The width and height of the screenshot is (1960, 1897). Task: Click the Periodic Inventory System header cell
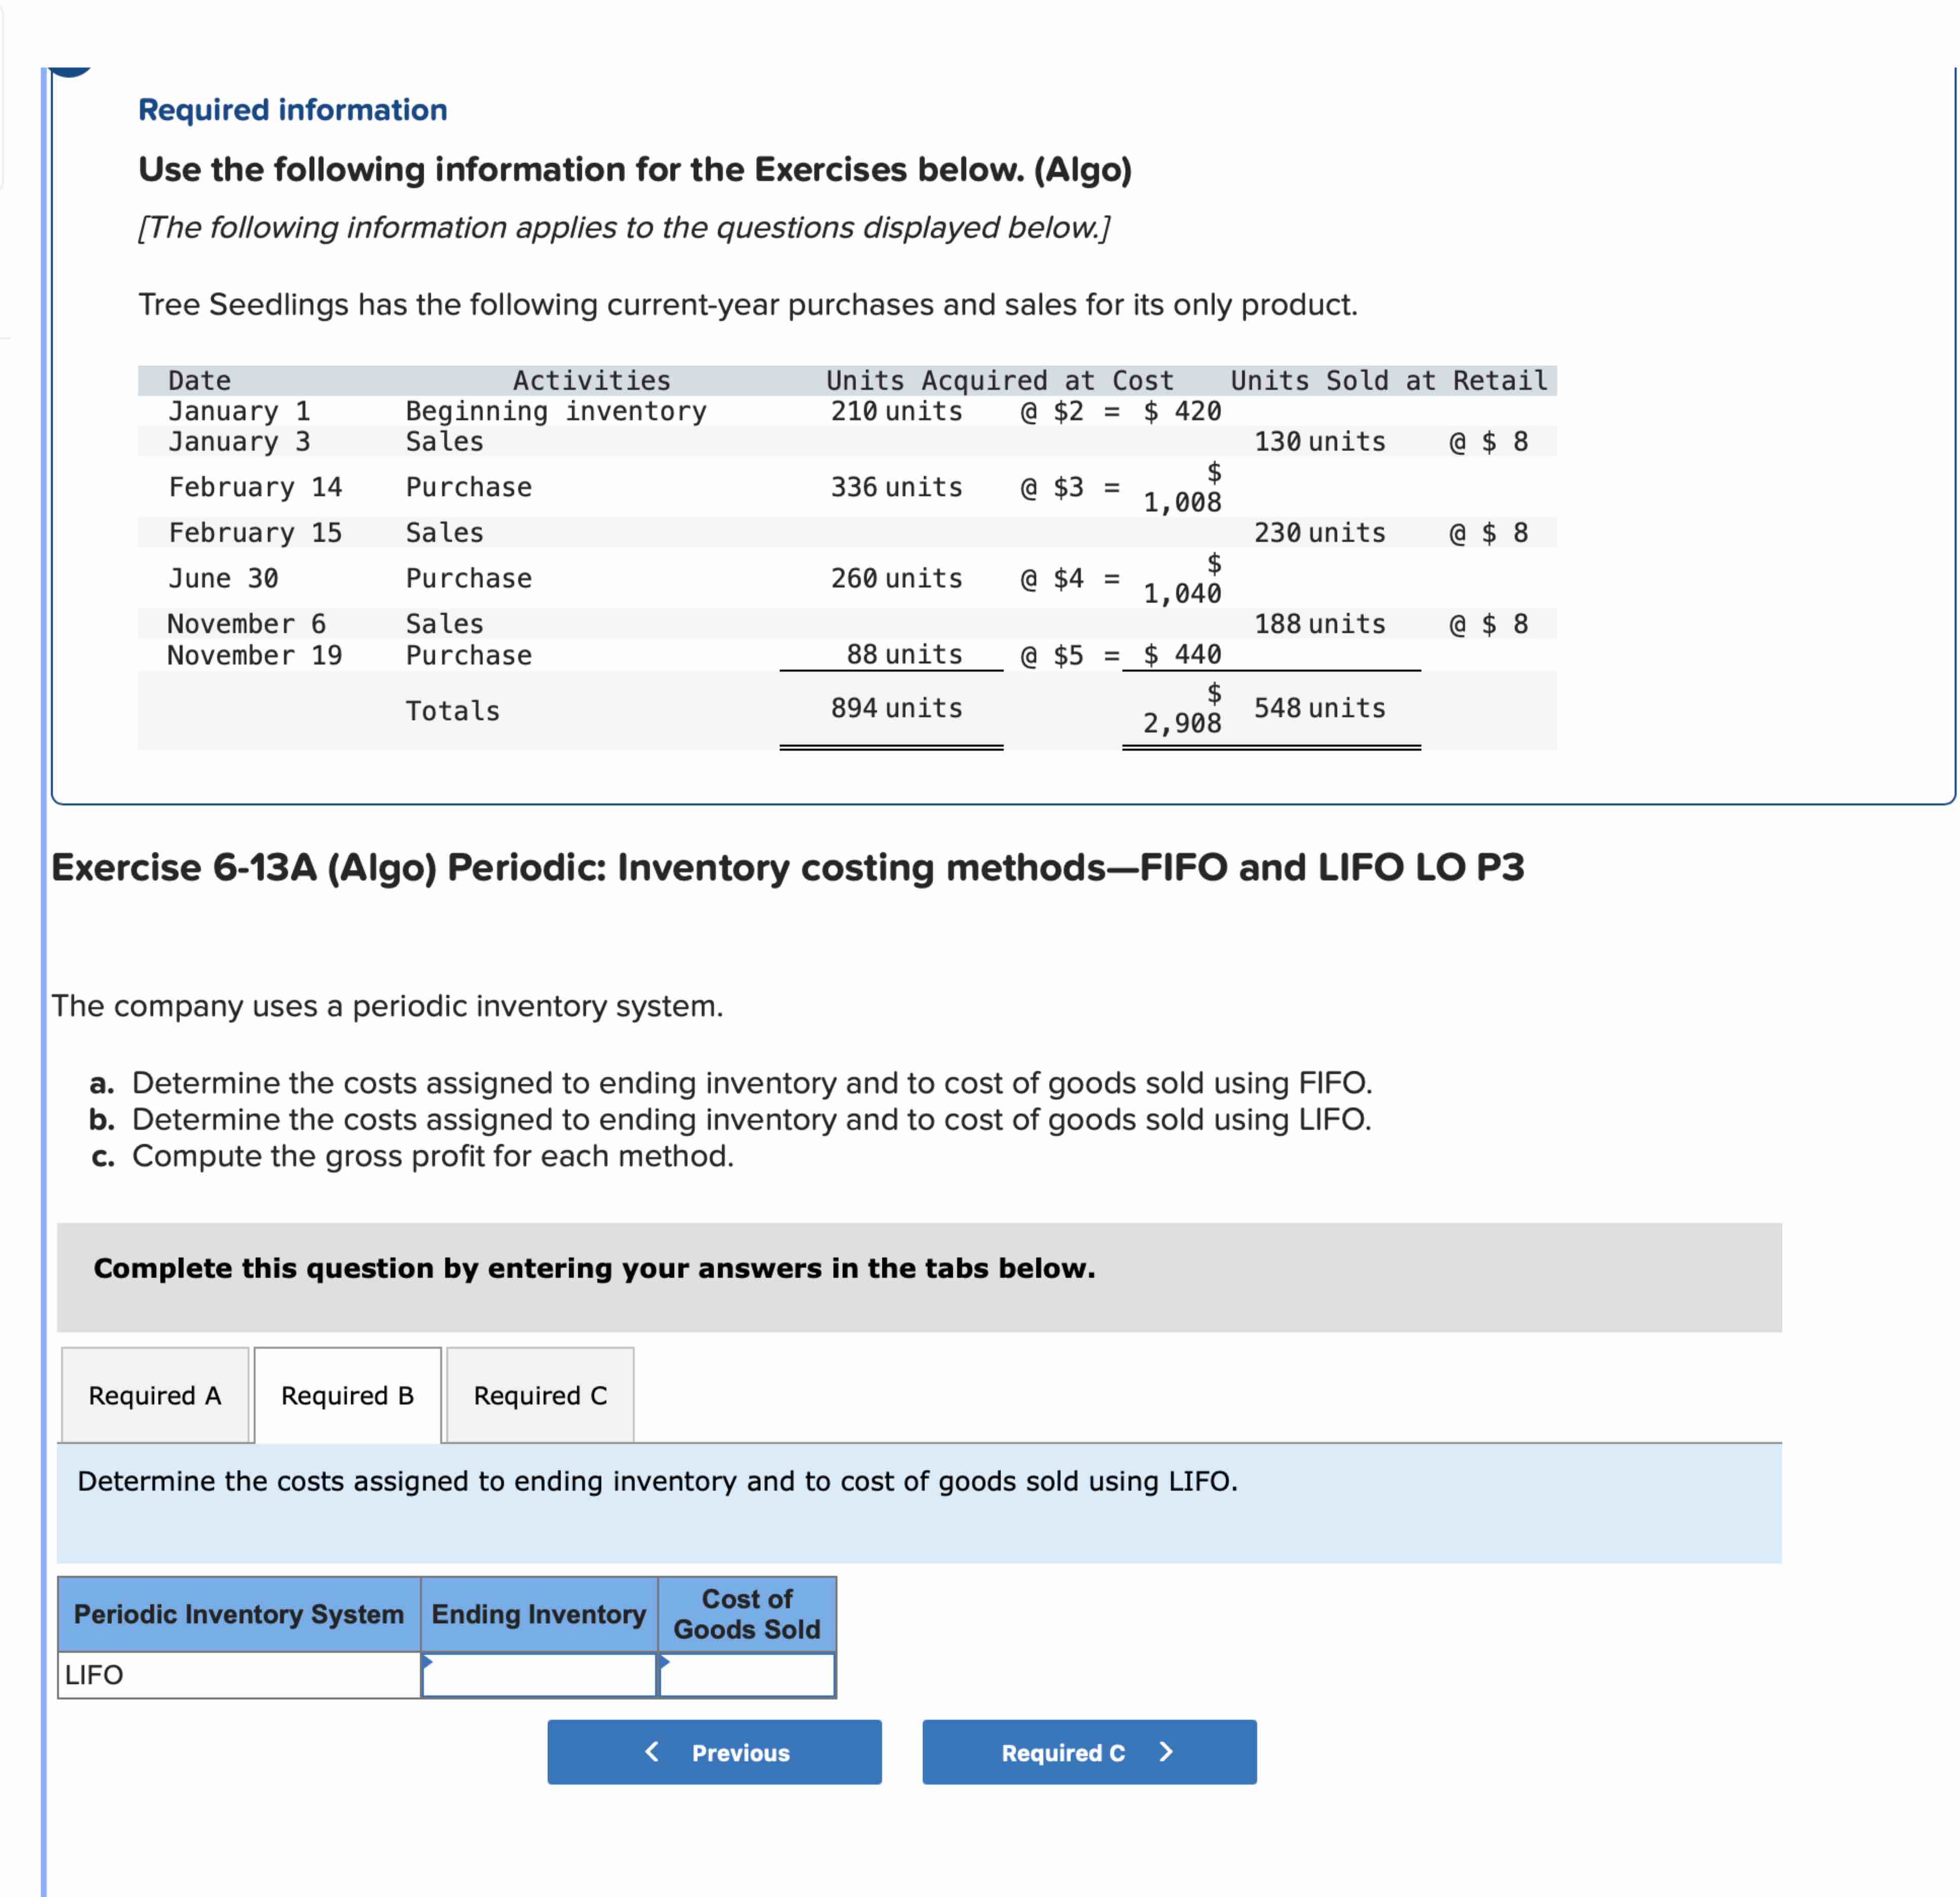237,1614
